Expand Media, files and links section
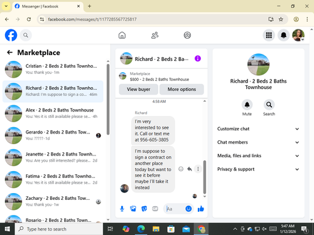The width and height of the screenshot is (314, 235). pos(258,155)
